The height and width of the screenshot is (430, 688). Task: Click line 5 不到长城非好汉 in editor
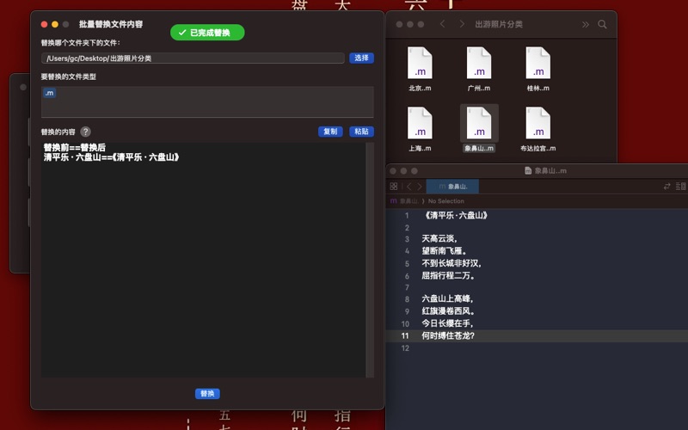pos(451,263)
